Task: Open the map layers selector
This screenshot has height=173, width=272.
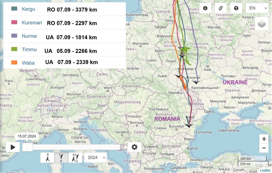Action: tap(262, 24)
